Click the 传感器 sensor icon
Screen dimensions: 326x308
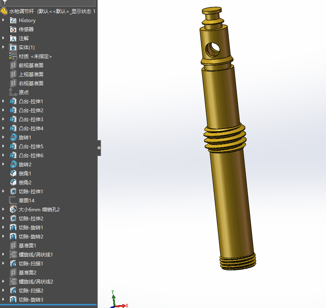pyautogui.click(x=13, y=29)
